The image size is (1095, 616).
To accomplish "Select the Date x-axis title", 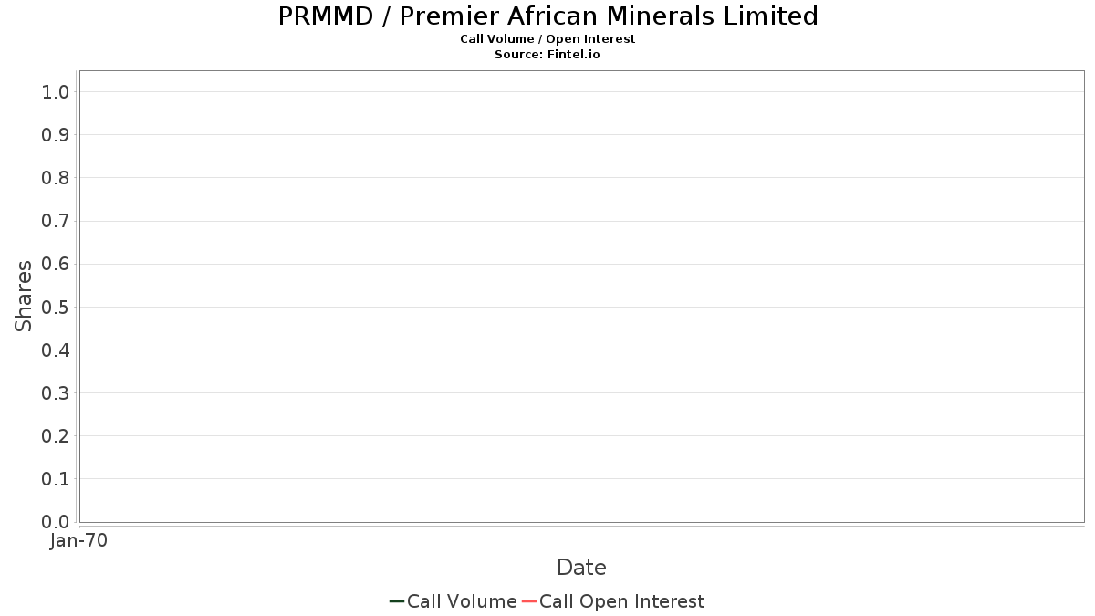I will [x=581, y=568].
